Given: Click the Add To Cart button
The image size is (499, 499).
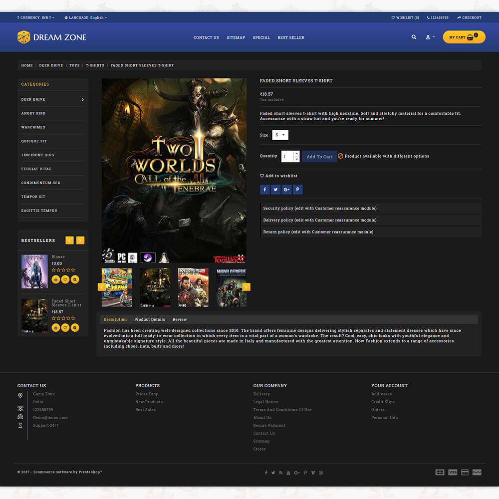Looking at the screenshot, I should 319,157.
